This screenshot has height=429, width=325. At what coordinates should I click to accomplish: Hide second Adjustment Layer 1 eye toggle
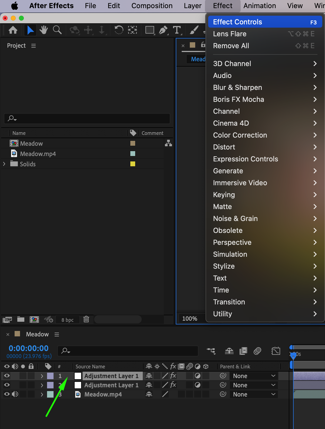tap(7, 385)
